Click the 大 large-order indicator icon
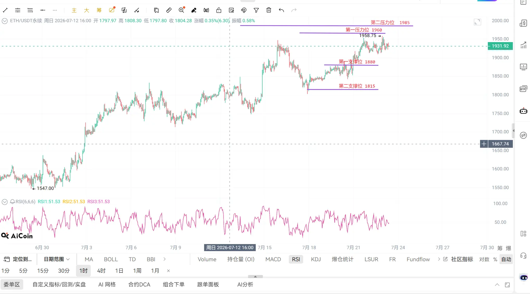530x294 pixels. pos(87,10)
